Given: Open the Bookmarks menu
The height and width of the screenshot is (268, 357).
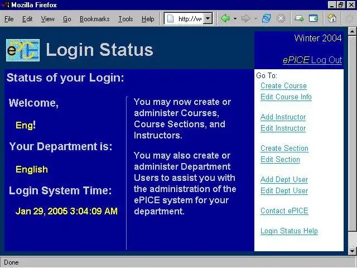Looking at the screenshot, I should point(94,19).
